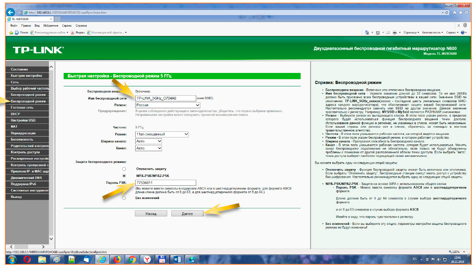Screen dimensions: 474x267
Task: Open Firefox from the taskbar
Action: click(x=117, y=259)
